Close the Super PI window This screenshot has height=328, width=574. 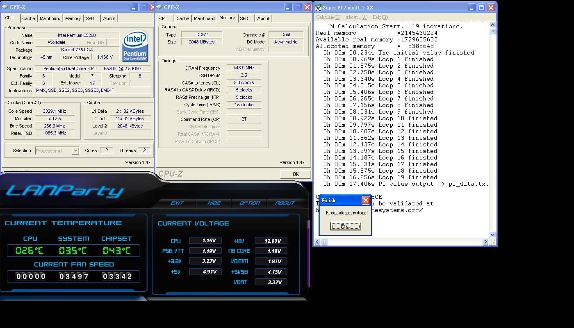[x=491, y=7]
